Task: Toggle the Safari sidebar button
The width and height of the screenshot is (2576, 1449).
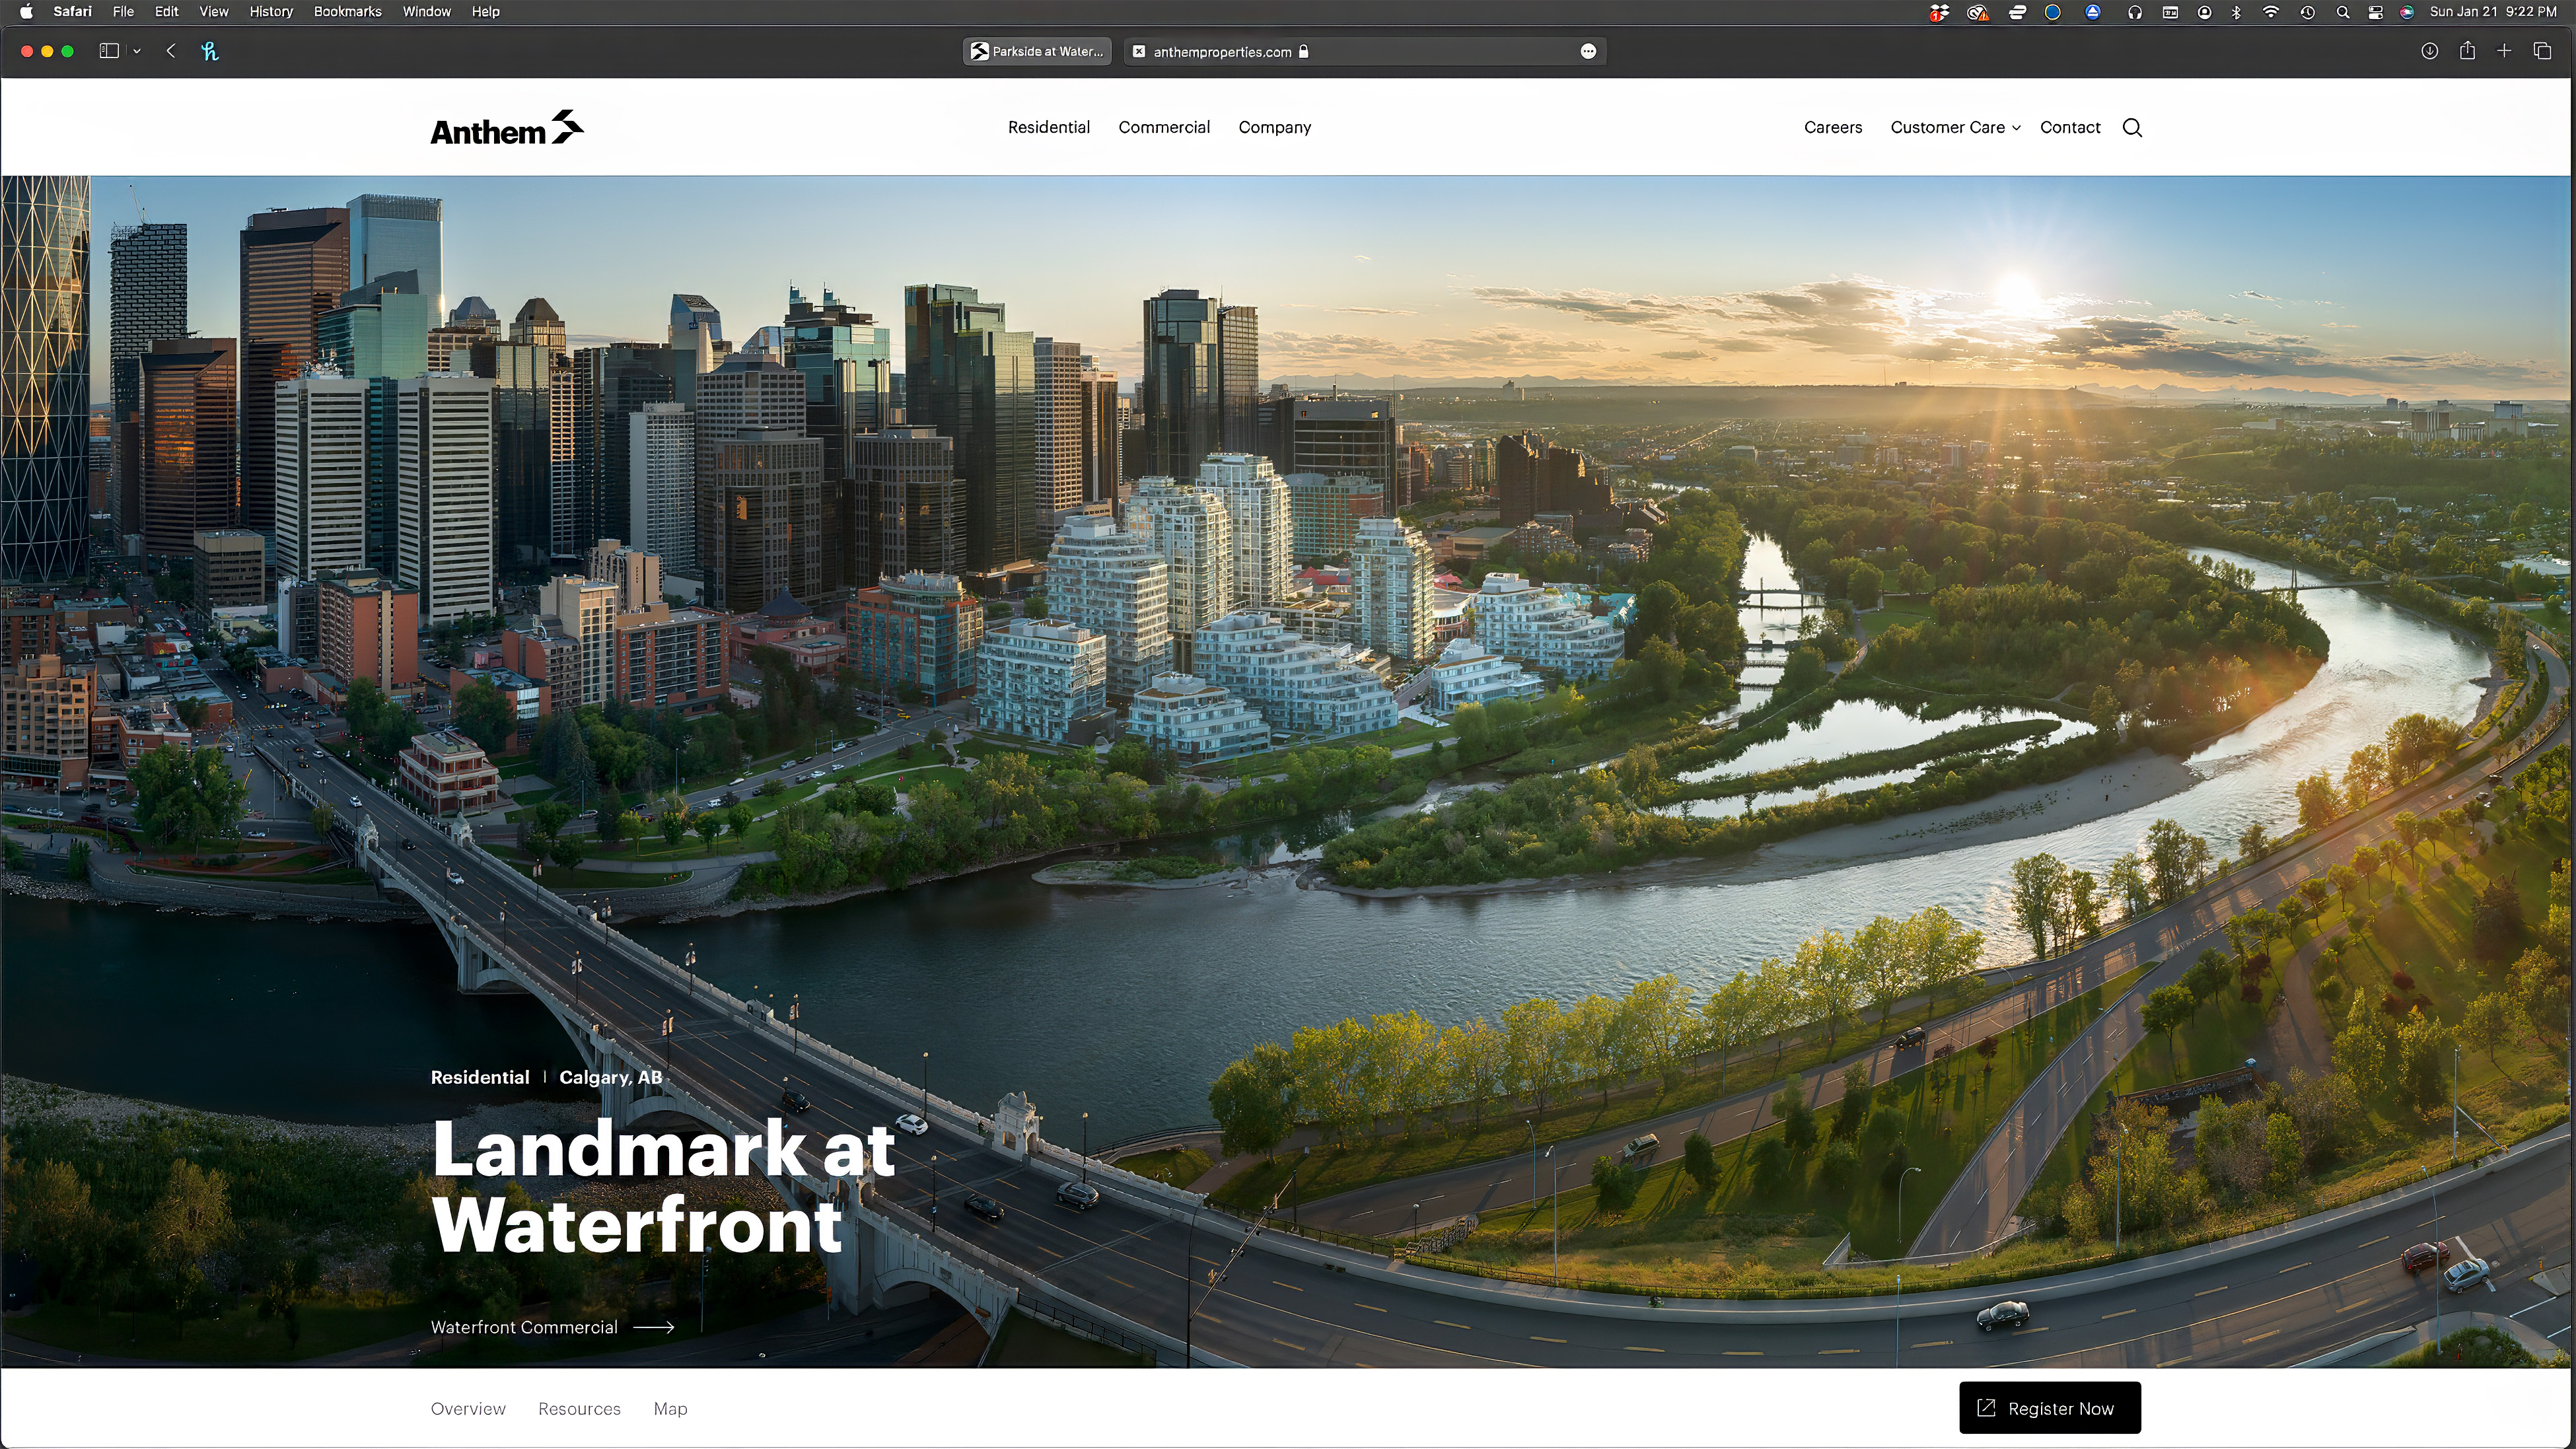Action: [109, 51]
